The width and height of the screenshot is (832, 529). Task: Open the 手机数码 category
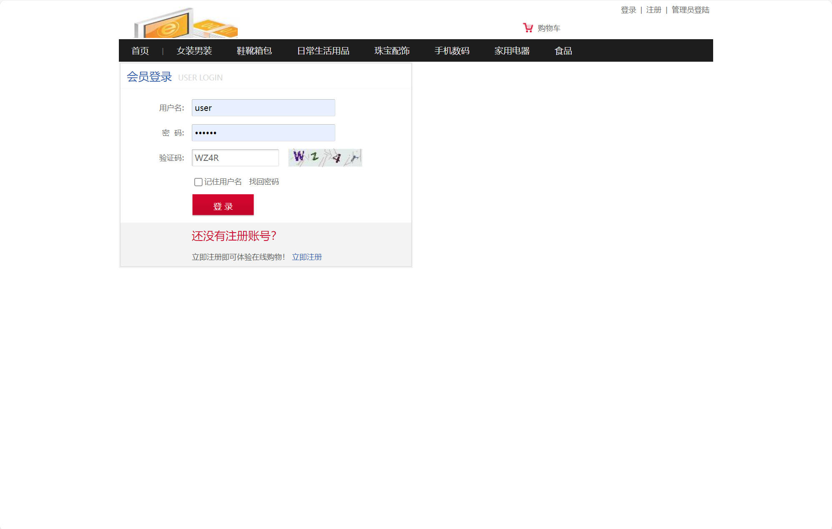(x=452, y=50)
